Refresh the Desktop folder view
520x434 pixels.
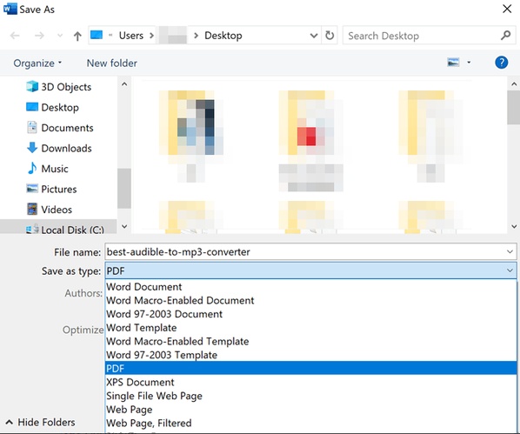[330, 35]
